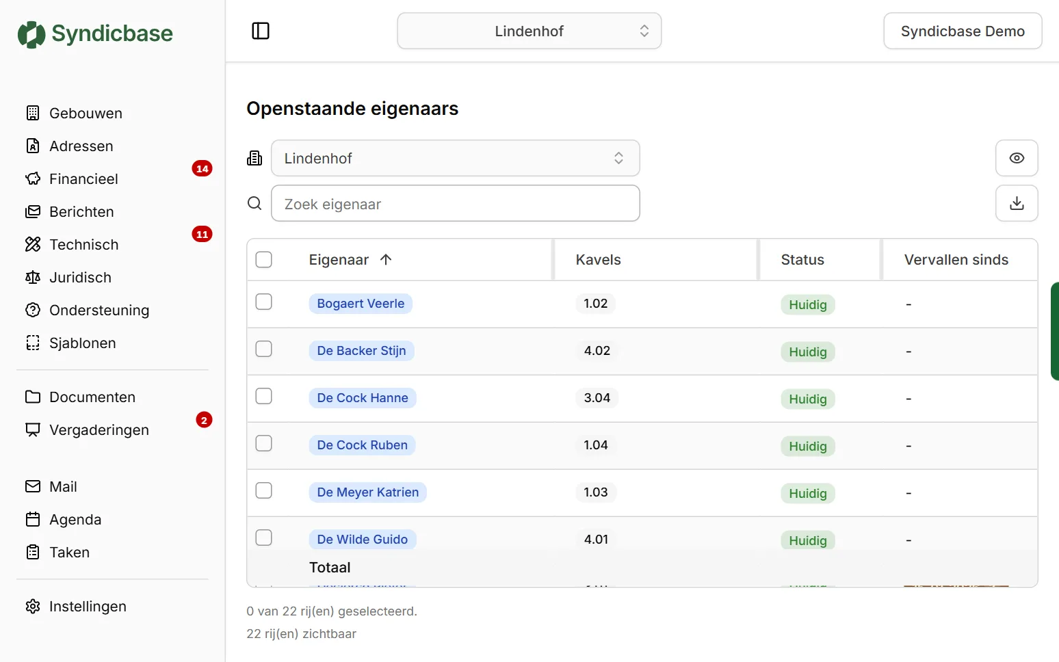Screen dimensions: 1059x662
Task: Check the De Meyer Katrien row checkbox
Action: click(264, 490)
